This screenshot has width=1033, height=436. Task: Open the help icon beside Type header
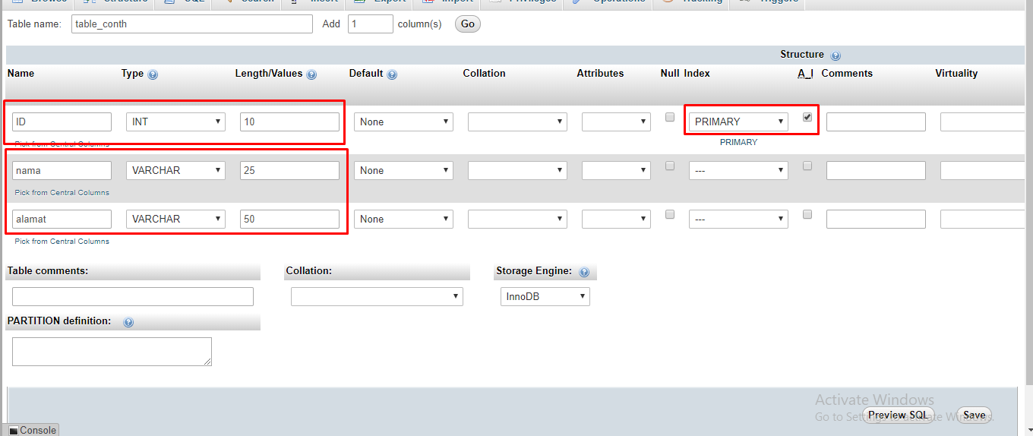(153, 74)
